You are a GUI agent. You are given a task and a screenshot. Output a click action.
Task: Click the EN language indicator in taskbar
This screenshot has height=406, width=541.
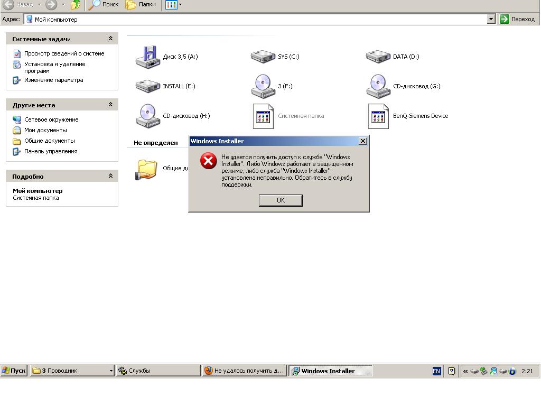[x=436, y=371]
